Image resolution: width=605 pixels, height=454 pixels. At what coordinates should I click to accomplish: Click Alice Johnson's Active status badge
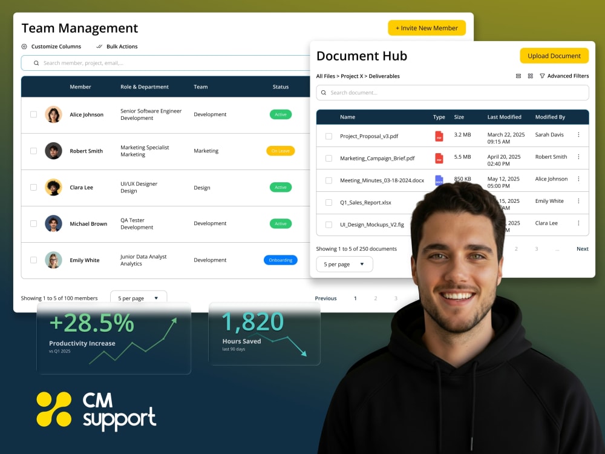281,114
